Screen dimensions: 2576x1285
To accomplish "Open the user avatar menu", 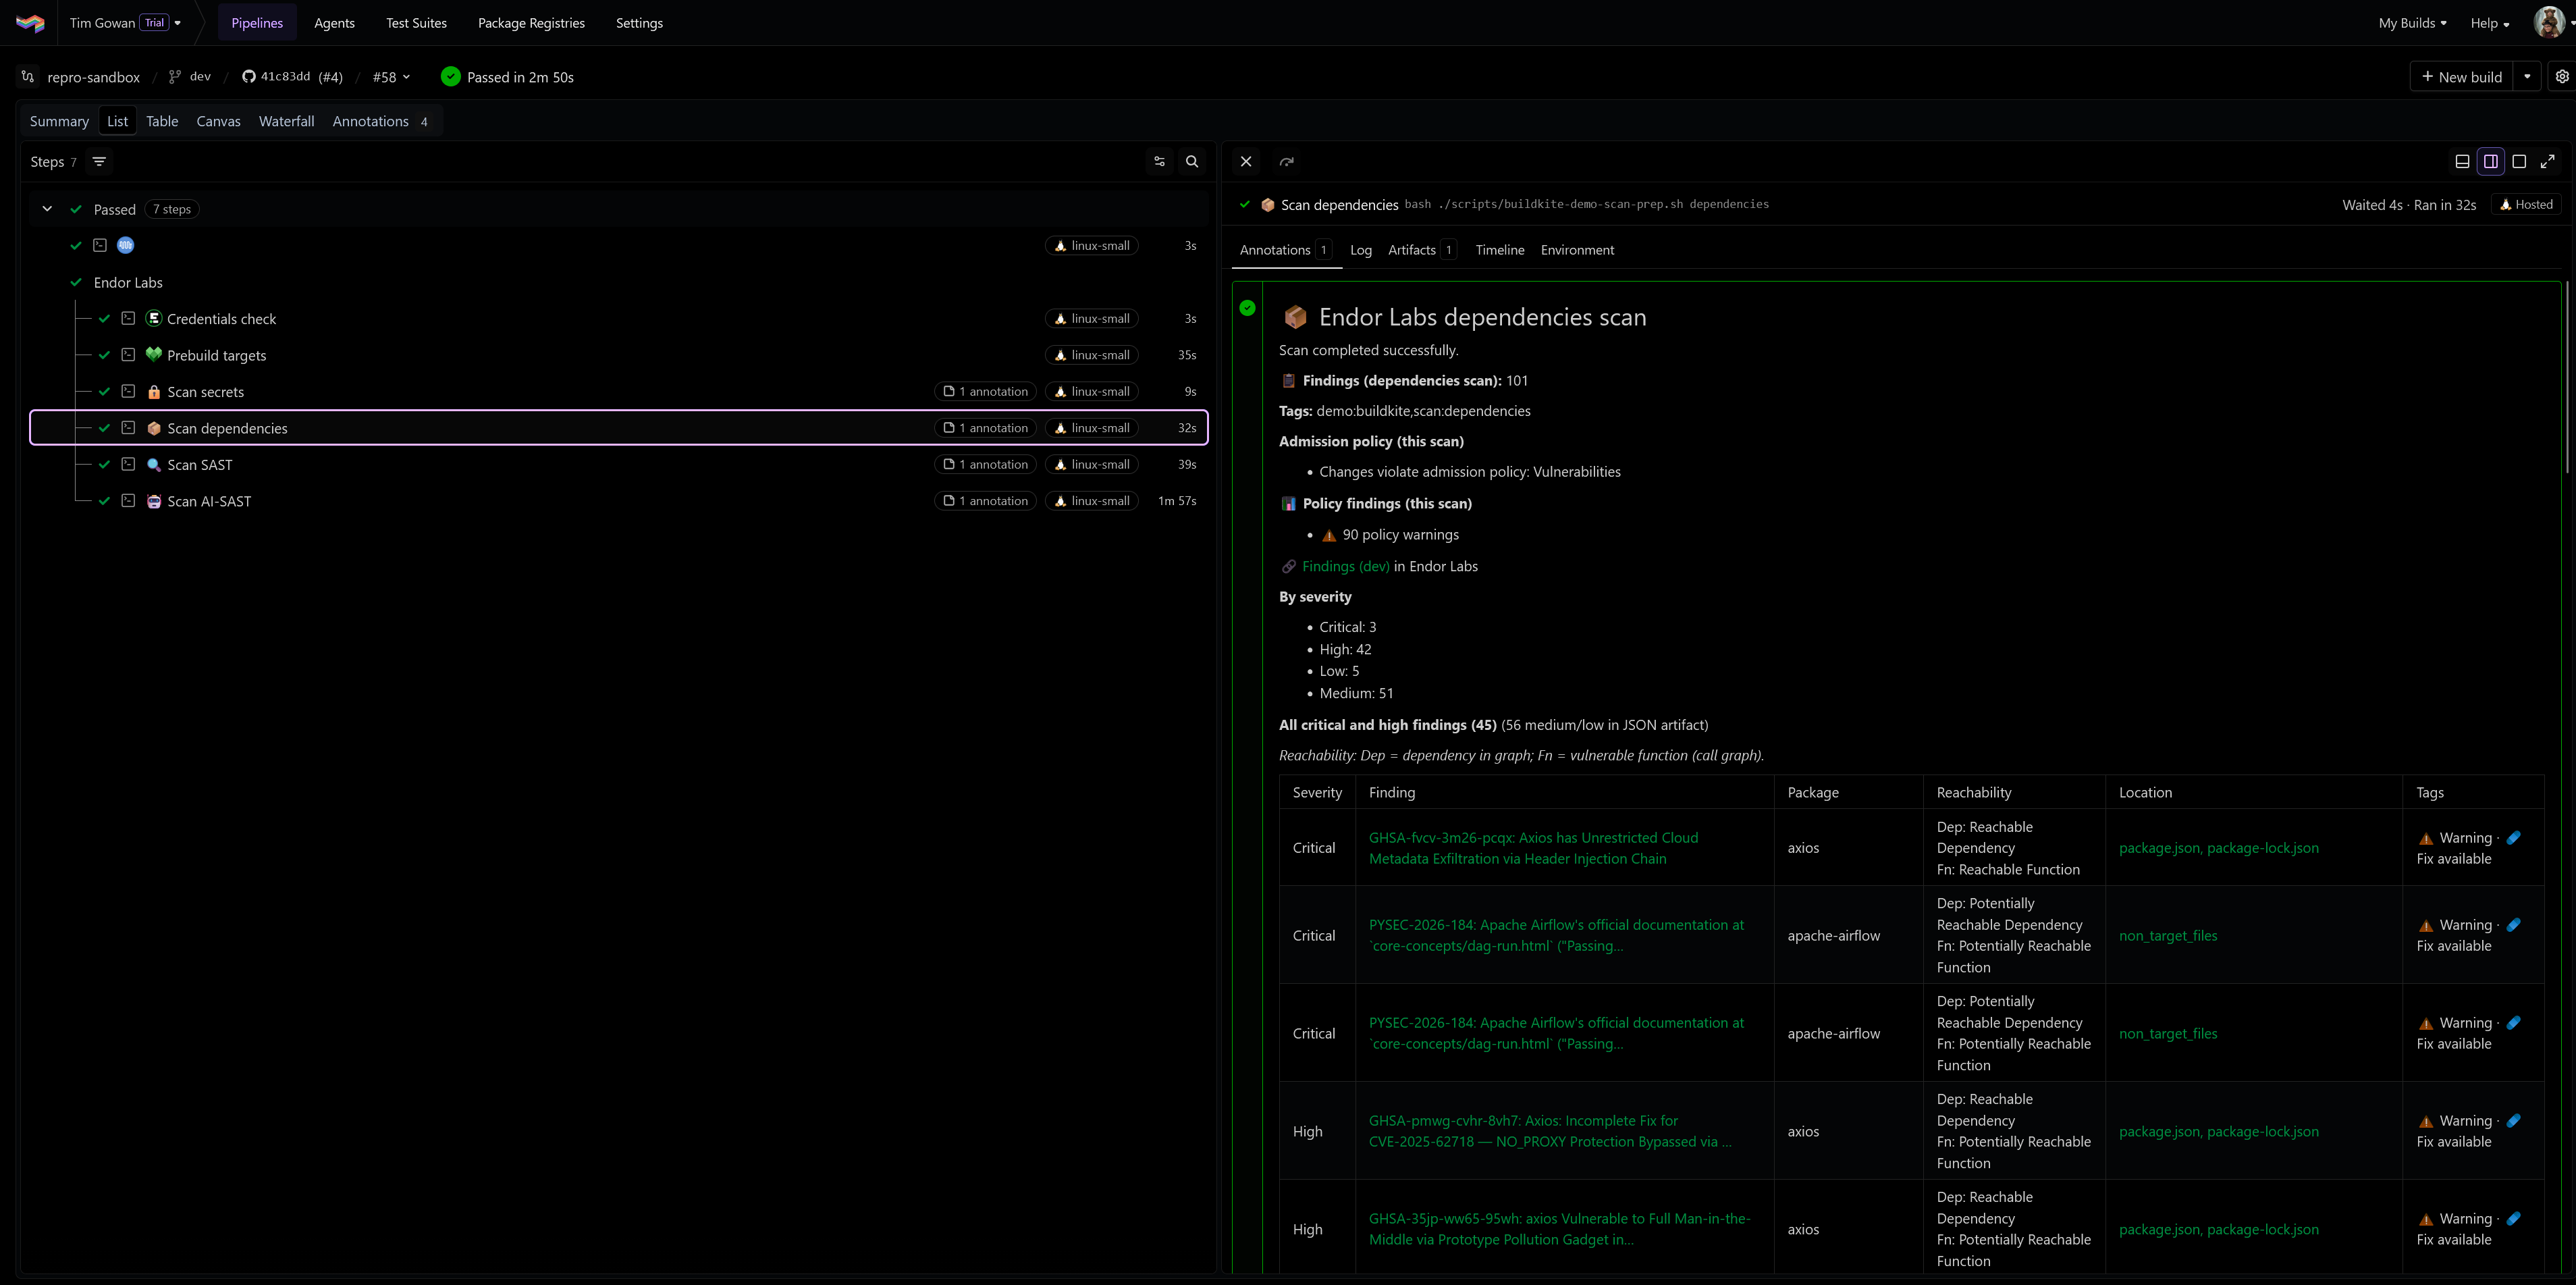I will (x=2548, y=22).
